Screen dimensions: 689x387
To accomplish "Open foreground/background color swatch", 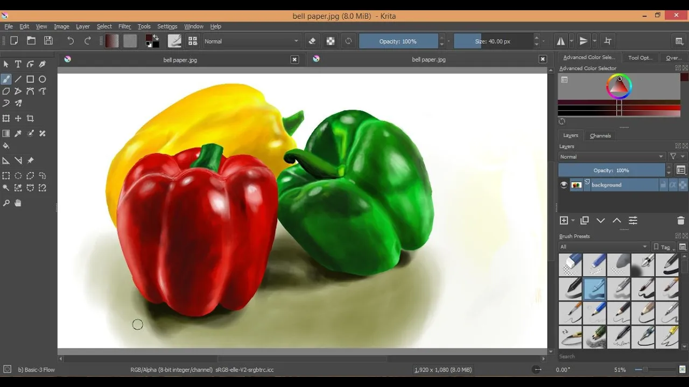I will pos(152,41).
